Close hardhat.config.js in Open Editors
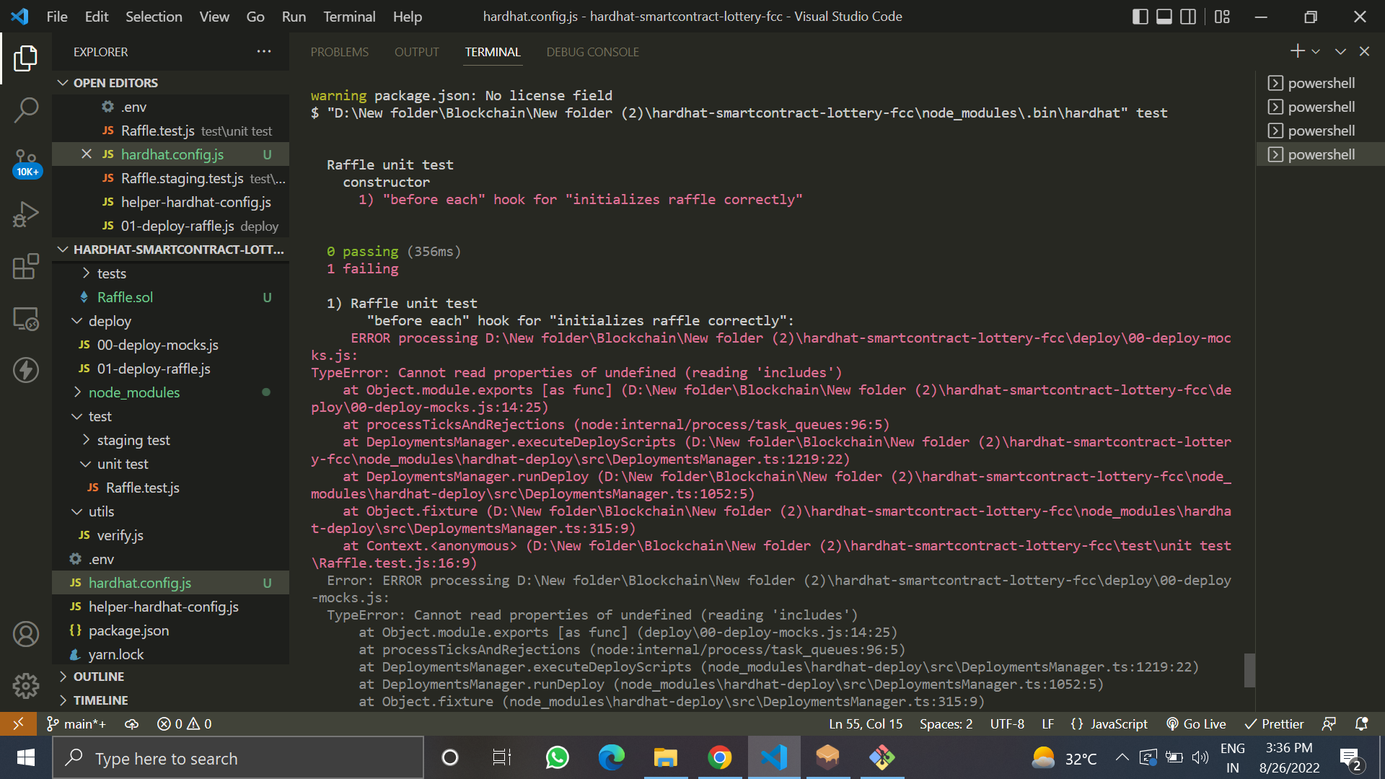This screenshot has width=1385, height=779. pyautogui.click(x=87, y=154)
